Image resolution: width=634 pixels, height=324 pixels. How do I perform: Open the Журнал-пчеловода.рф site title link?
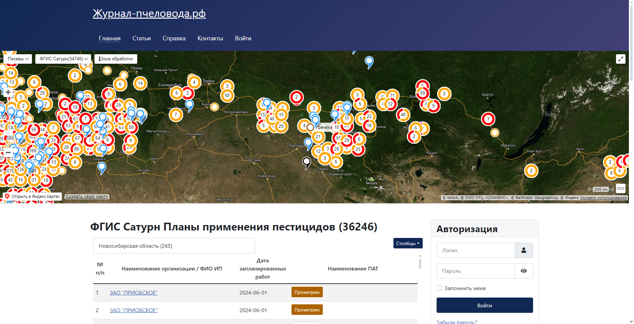coord(149,14)
